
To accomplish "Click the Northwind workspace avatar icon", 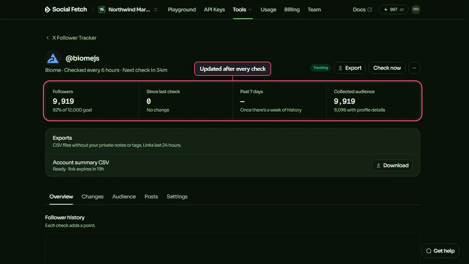I will coord(102,10).
